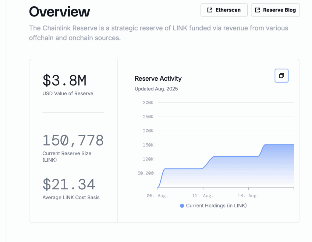Click the blue legend dot for Current Holdings
This screenshot has height=242, width=312.
click(x=182, y=206)
